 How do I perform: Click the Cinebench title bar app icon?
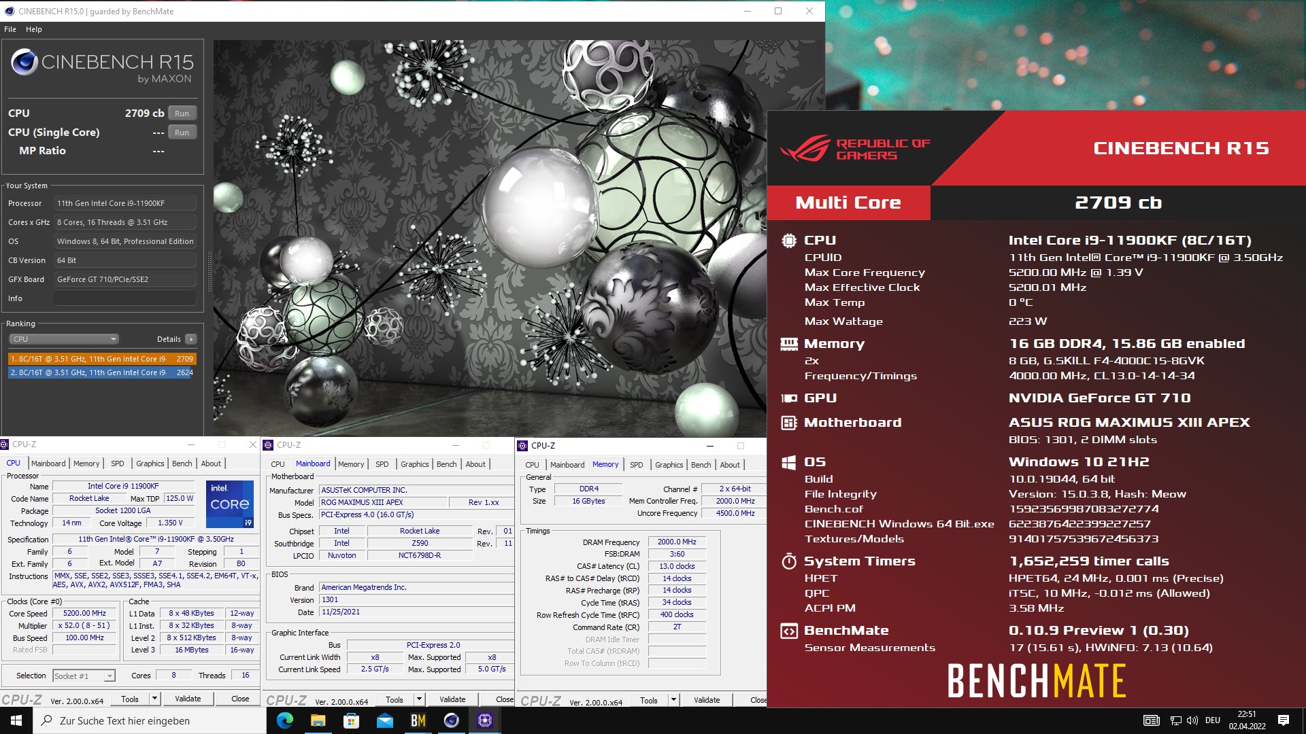coord(9,11)
